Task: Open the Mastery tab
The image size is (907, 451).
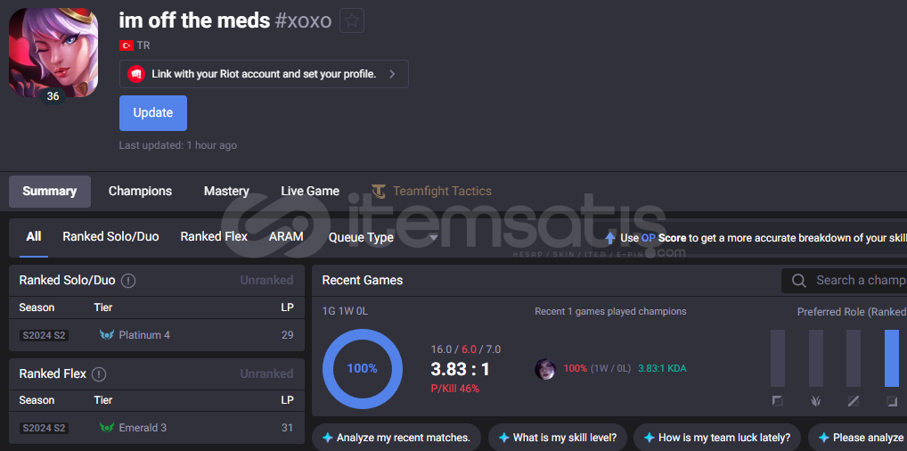Action: click(x=226, y=191)
